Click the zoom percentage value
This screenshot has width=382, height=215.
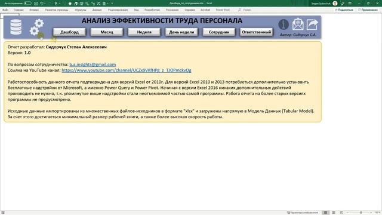[377, 213]
